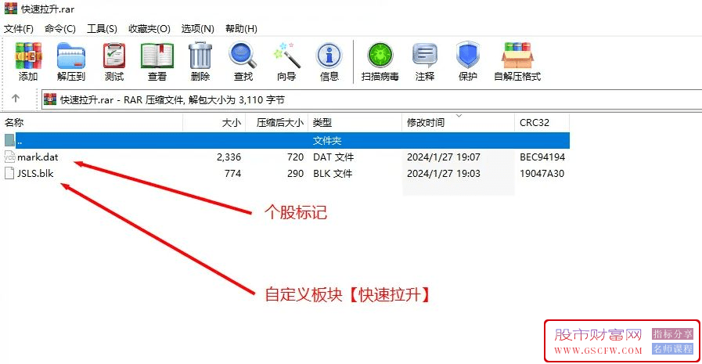
Task: Click CRC value BEC94194
Action: coord(542,157)
